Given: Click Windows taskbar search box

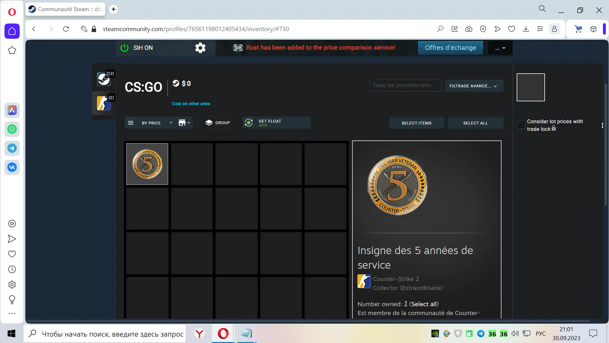Looking at the screenshot, I should click(105, 334).
